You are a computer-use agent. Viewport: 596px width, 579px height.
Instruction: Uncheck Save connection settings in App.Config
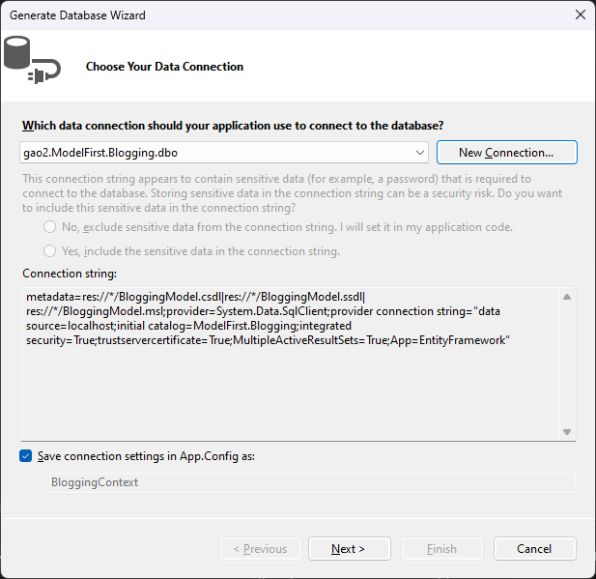(26, 456)
